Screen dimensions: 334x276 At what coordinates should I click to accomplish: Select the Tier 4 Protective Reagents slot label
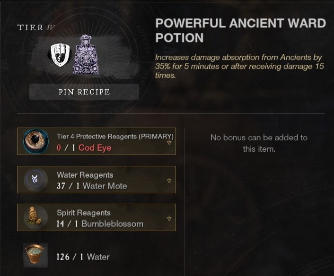pyautogui.click(x=115, y=137)
